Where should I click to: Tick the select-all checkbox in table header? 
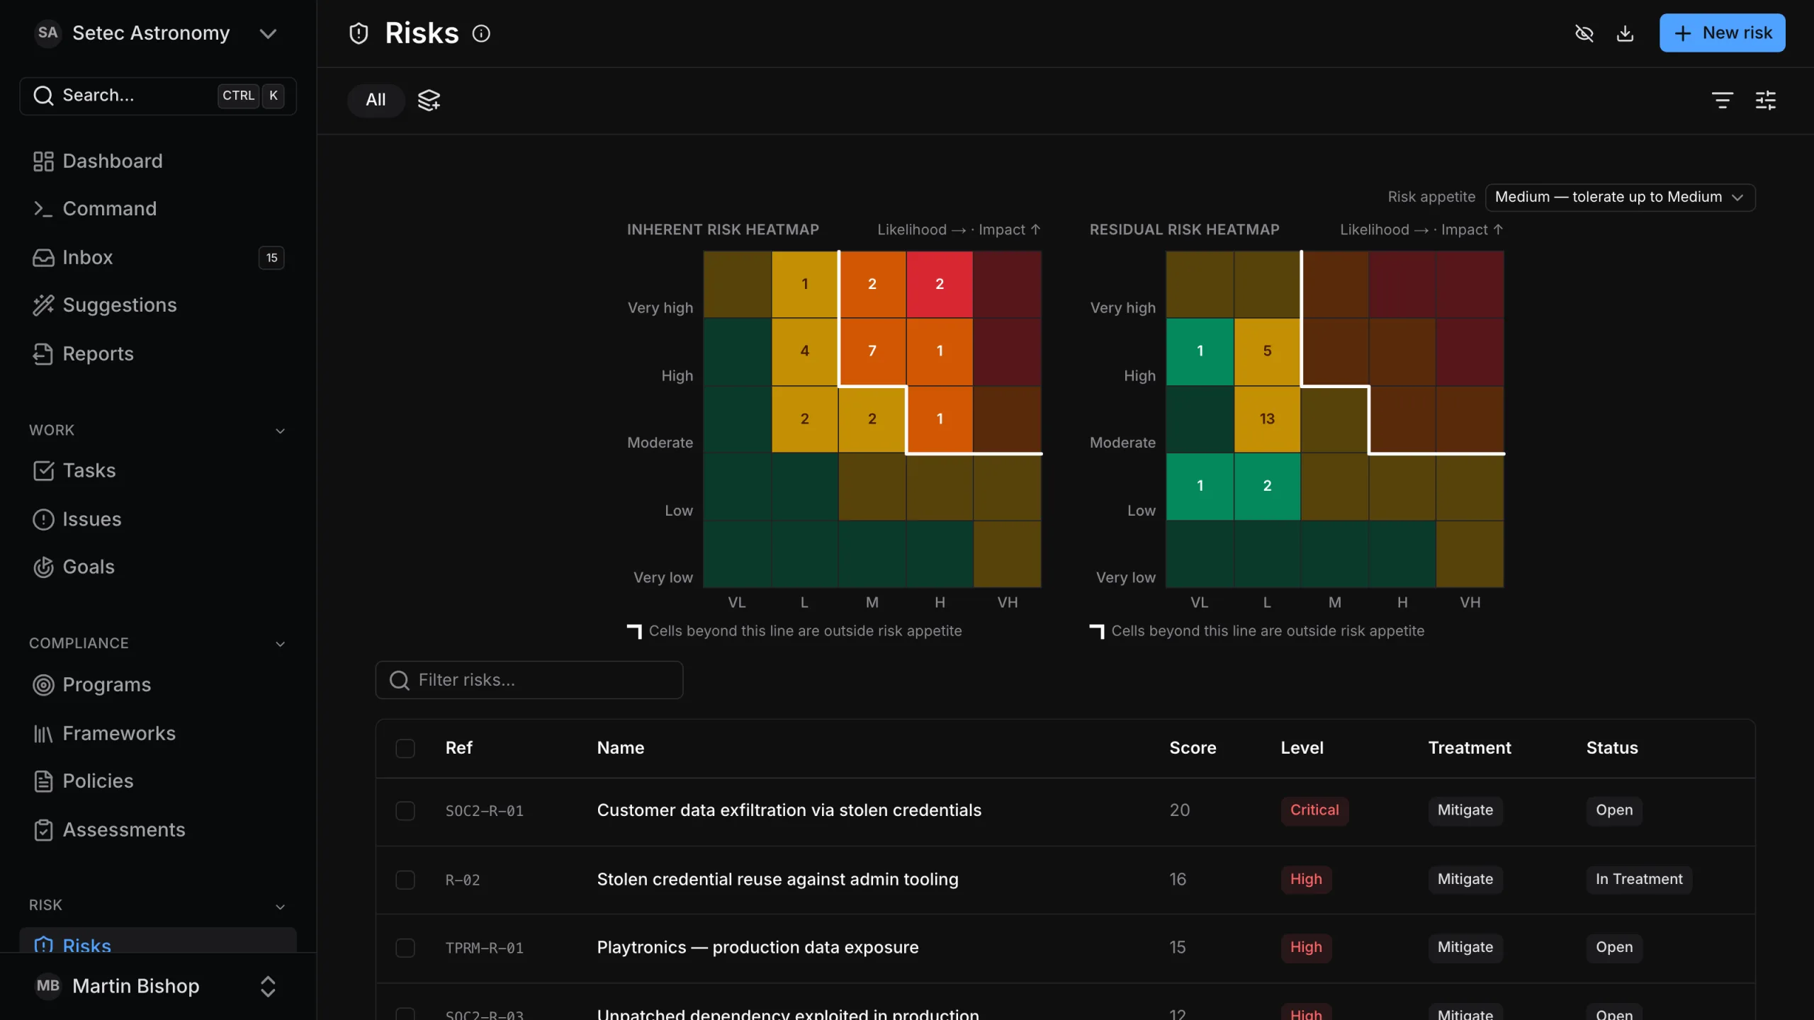[x=405, y=748]
